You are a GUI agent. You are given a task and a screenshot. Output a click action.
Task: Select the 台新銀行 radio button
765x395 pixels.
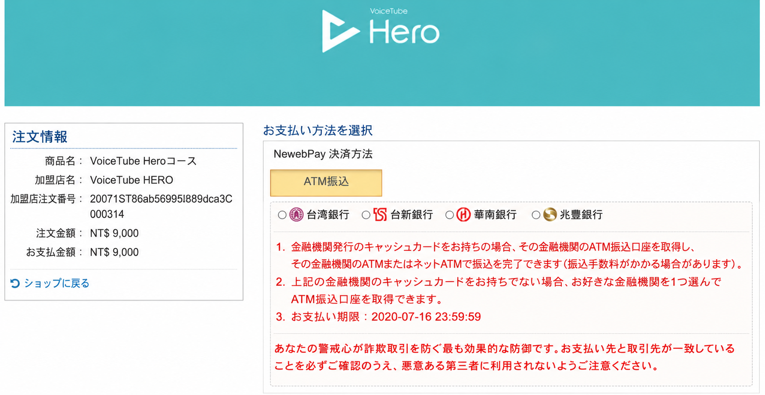366,215
